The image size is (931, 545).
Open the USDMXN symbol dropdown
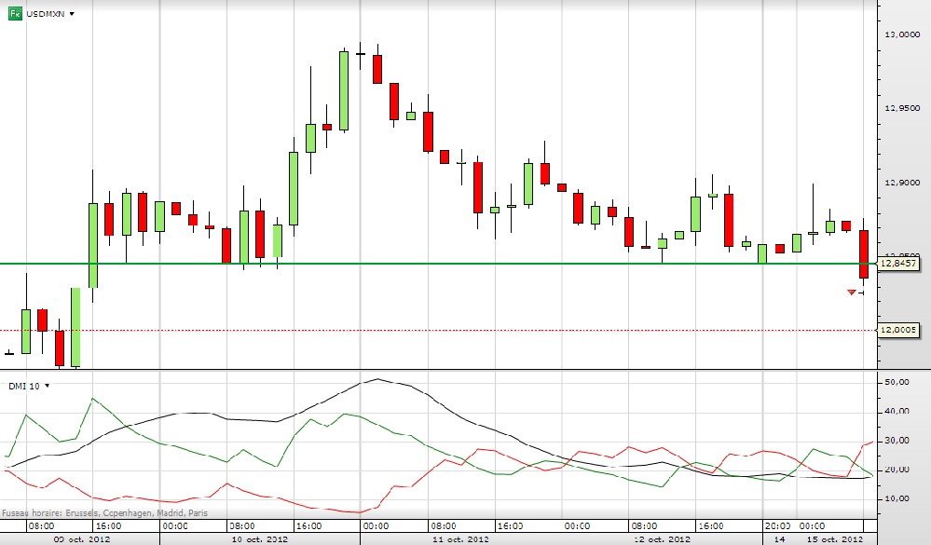click(73, 15)
